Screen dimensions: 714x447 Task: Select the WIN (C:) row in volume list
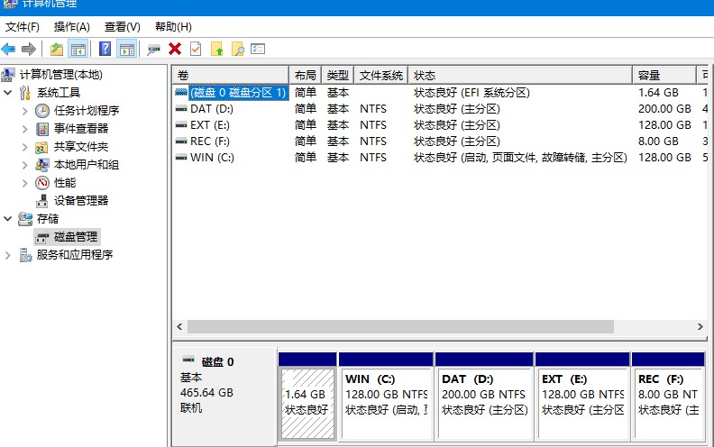[440, 158]
